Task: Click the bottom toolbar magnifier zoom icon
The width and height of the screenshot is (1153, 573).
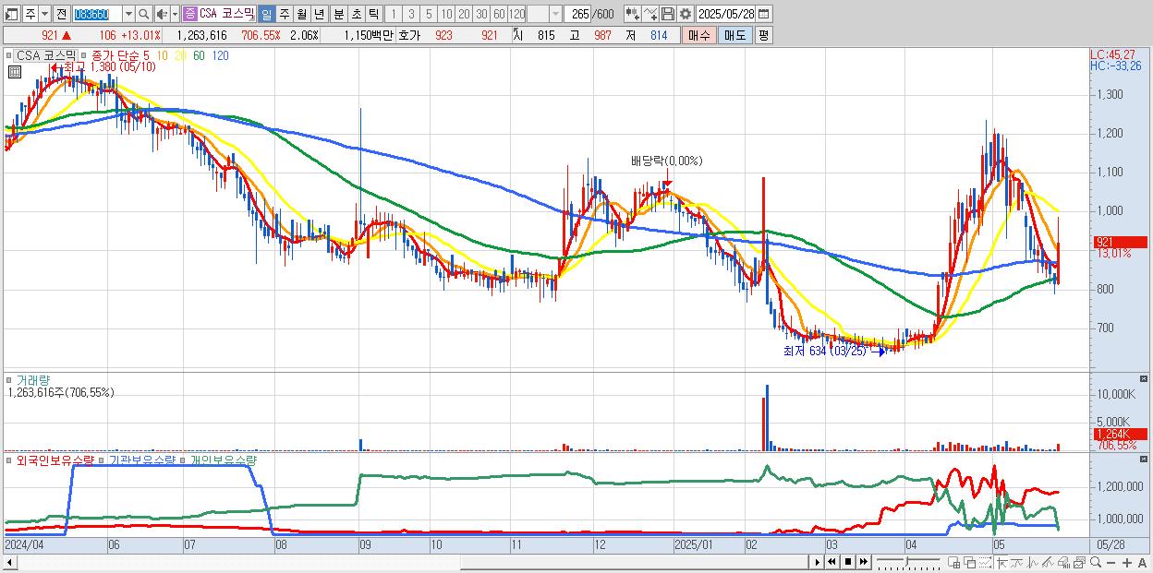Action: 1096,562
